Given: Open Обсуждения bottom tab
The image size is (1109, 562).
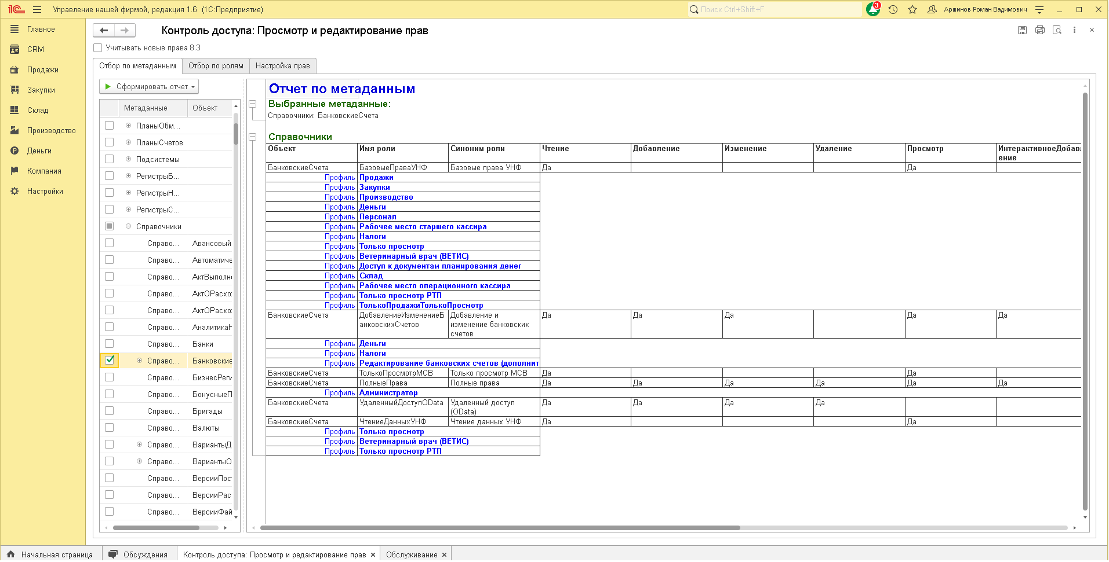Looking at the screenshot, I should click(x=139, y=554).
